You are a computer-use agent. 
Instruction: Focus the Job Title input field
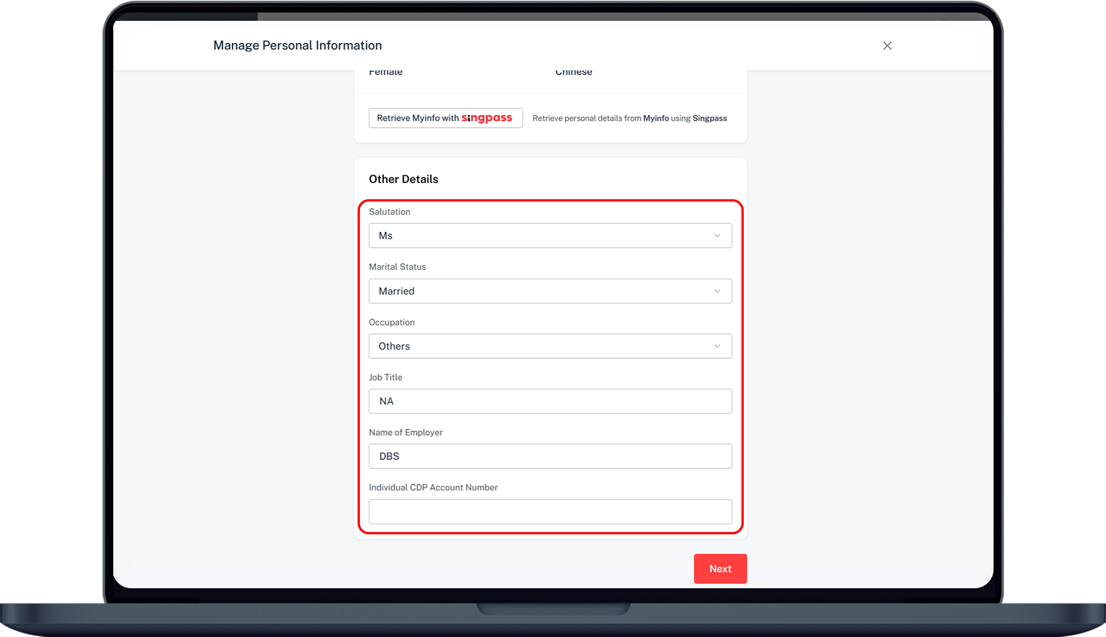(x=550, y=401)
